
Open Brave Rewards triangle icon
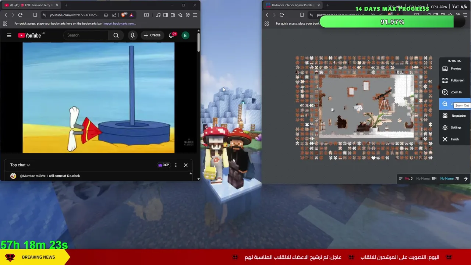point(131,15)
